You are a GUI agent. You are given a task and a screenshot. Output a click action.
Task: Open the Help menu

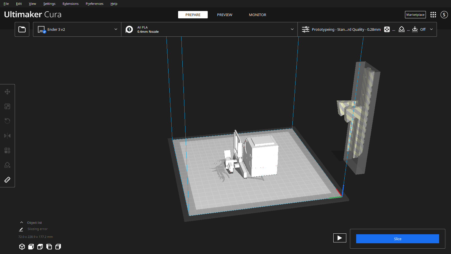tap(114, 4)
